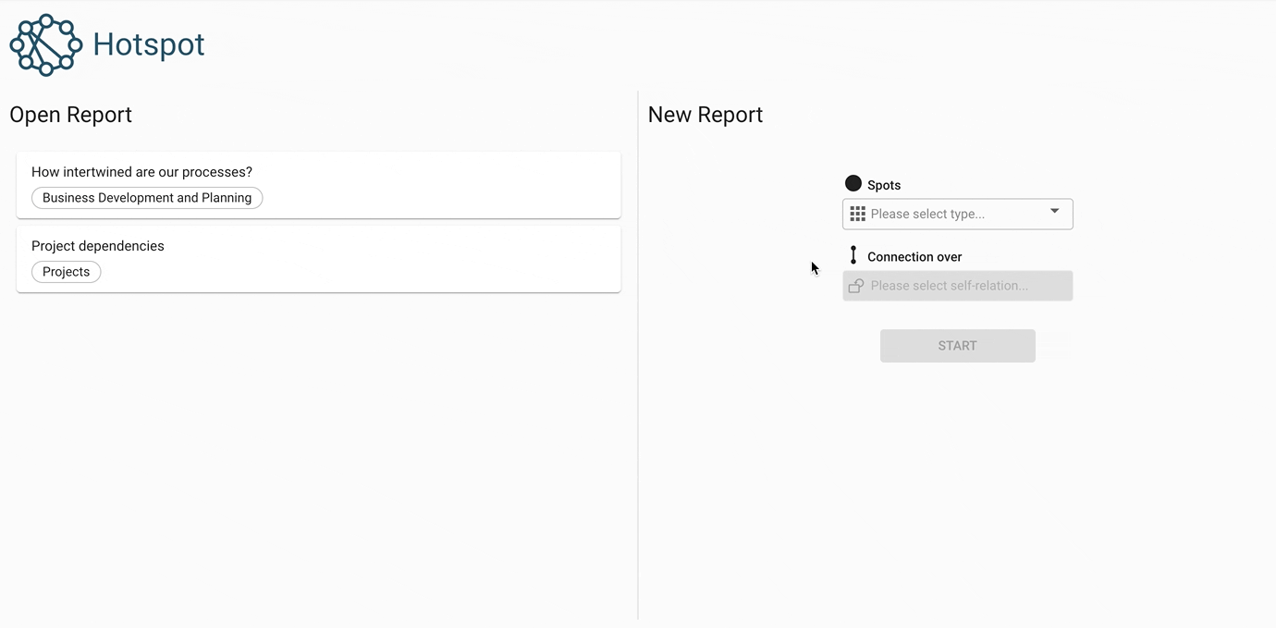Click empty space right of Projects tag

coord(370,272)
